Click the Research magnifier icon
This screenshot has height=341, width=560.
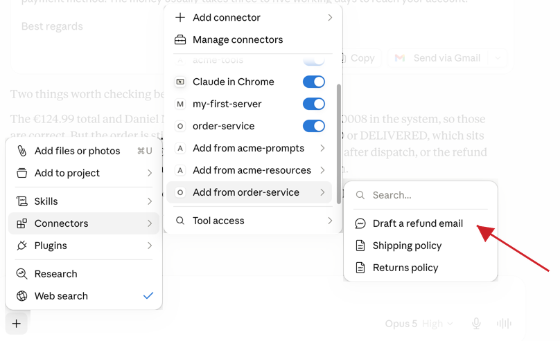coord(21,274)
